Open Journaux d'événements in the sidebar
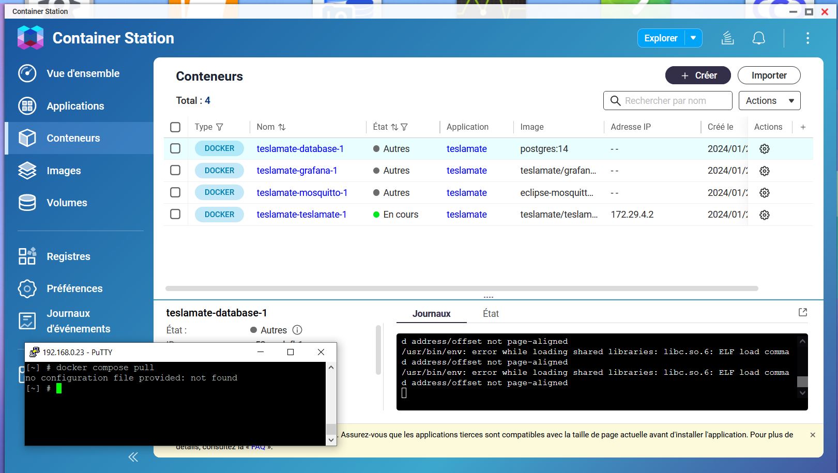 (x=79, y=321)
